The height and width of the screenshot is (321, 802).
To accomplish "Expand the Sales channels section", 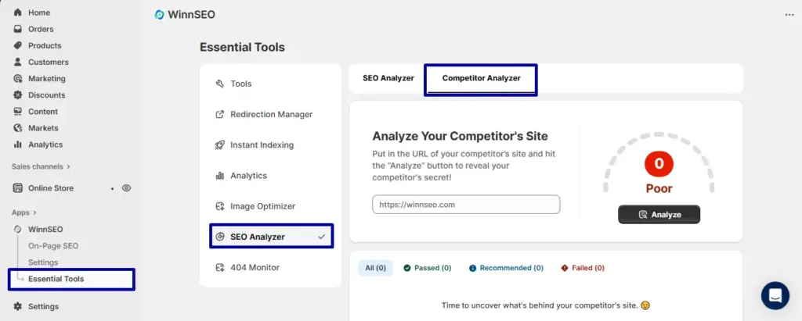I will click(41, 166).
